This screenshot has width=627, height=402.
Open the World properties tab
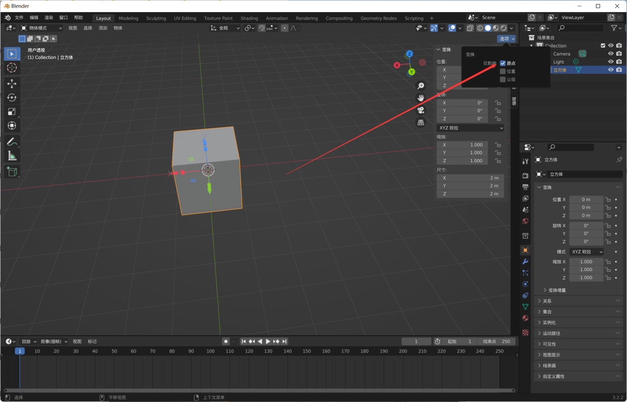click(x=525, y=221)
